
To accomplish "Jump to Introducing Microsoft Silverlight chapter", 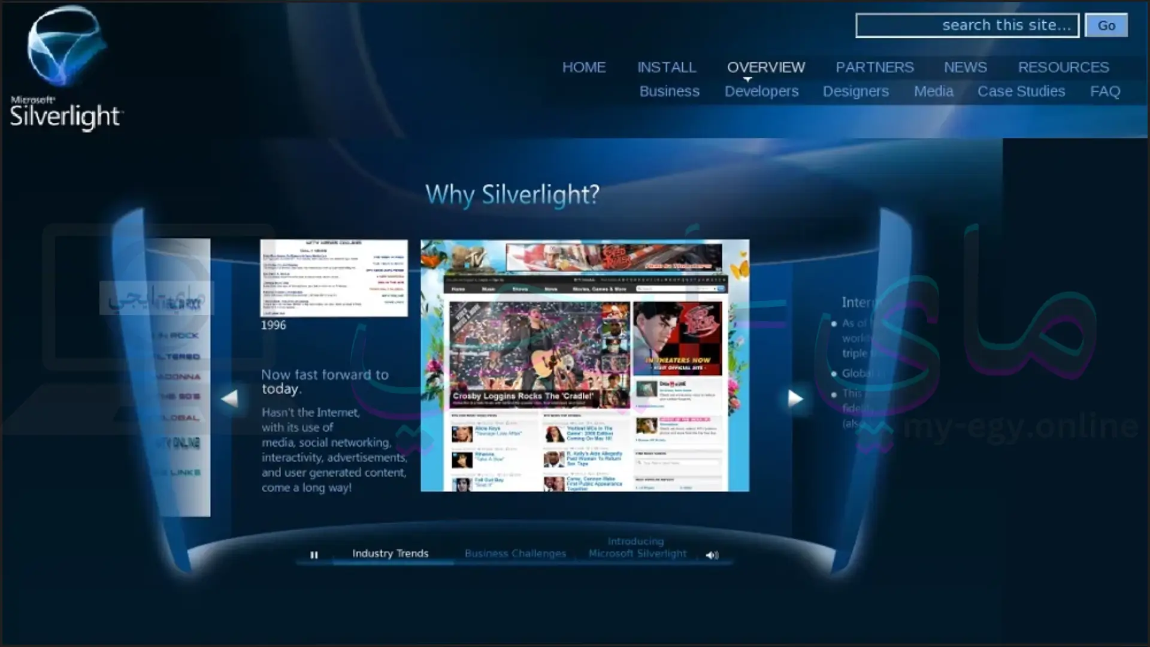I will [x=637, y=548].
